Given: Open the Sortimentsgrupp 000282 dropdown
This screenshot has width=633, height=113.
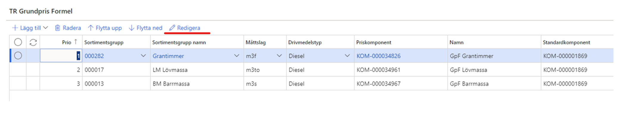Looking at the screenshot, I should [143, 56].
